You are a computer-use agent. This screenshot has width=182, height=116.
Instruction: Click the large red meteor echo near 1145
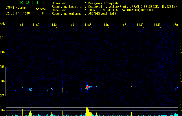(x=88, y=87)
